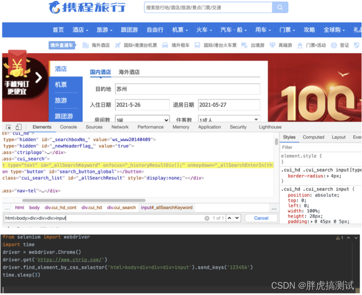Click the flag icon next to 出境游

244,45
